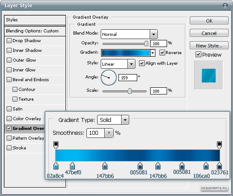Click the Angle value field showing 159
Image resolution: width=233 pixels, height=196 pixels.
(128, 78)
